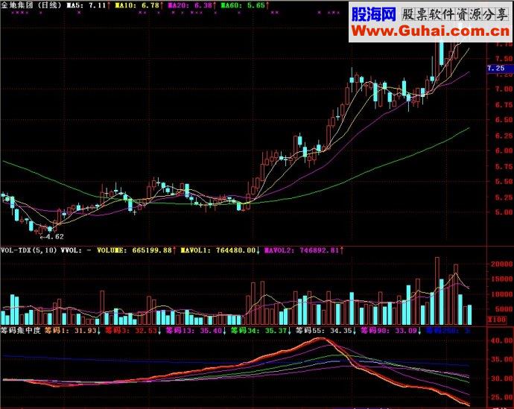Select the MA10: 6.78 indicator label

pos(137,5)
